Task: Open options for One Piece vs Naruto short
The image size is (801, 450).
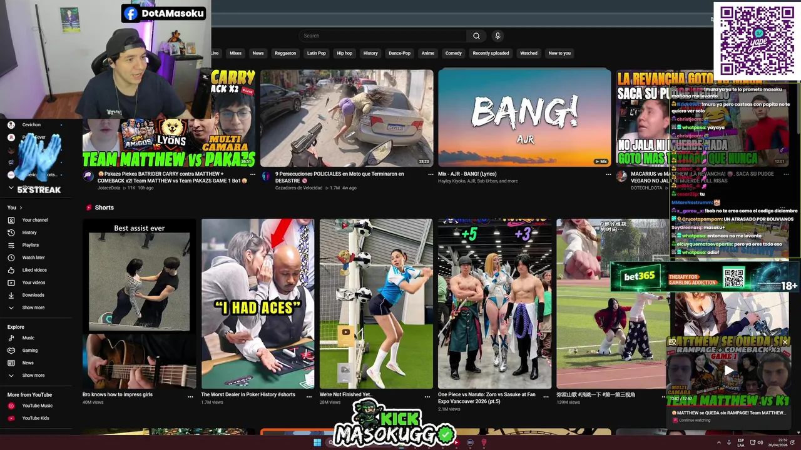Action: (546, 396)
